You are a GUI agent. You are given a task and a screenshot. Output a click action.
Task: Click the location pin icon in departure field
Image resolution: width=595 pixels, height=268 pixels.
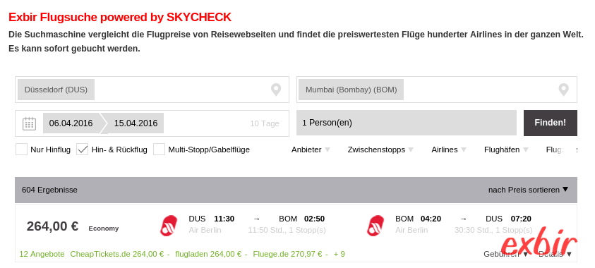(x=276, y=90)
